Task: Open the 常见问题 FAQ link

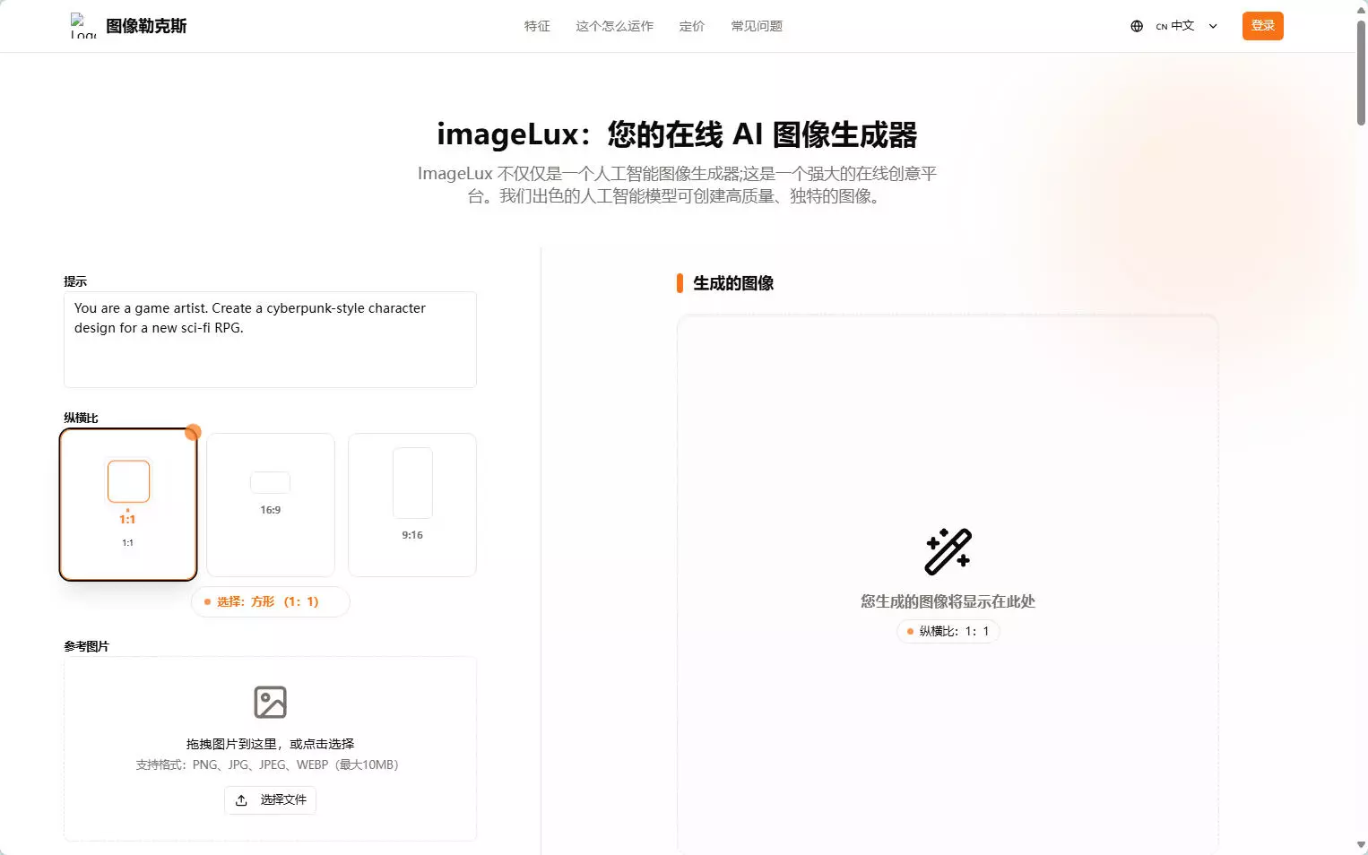Action: coord(757,26)
